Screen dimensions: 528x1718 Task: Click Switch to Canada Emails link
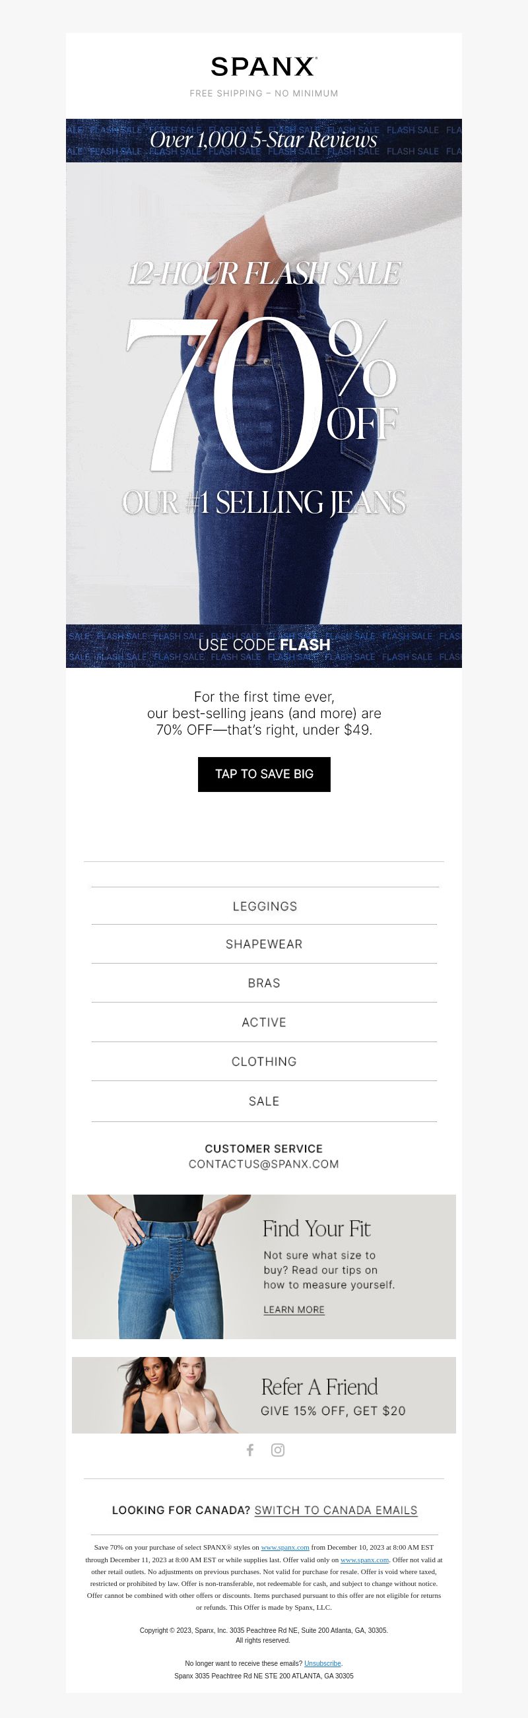(336, 1510)
